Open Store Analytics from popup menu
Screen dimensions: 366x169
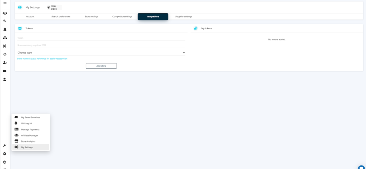(x=28, y=141)
